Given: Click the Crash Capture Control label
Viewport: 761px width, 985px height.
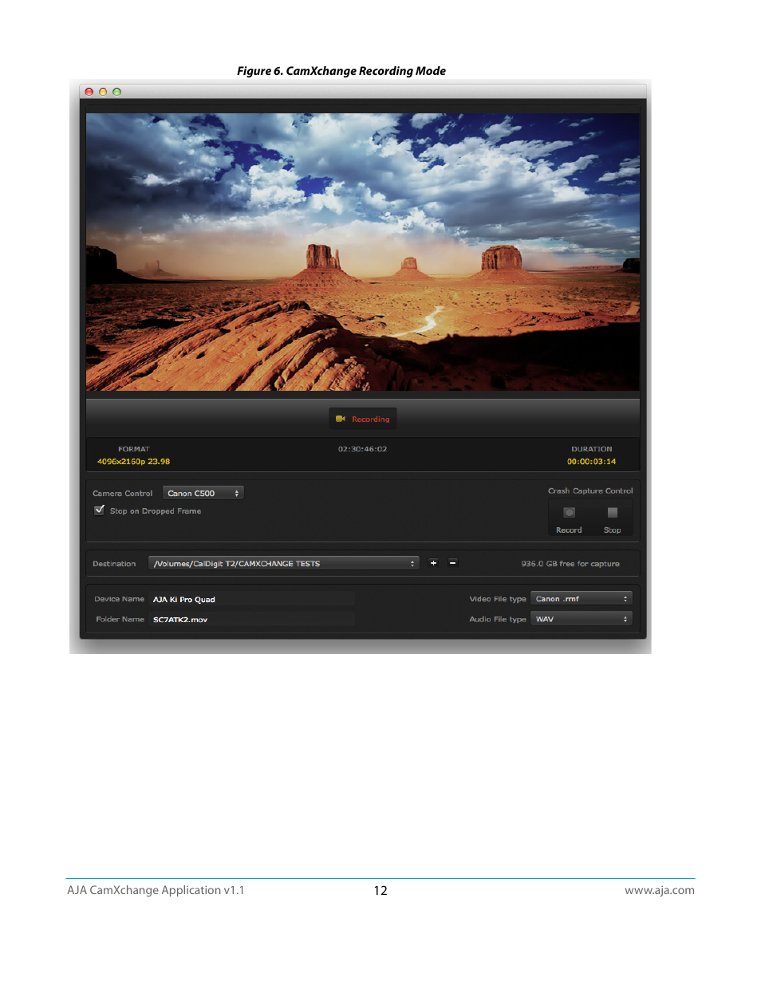Looking at the screenshot, I should tap(590, 491).
